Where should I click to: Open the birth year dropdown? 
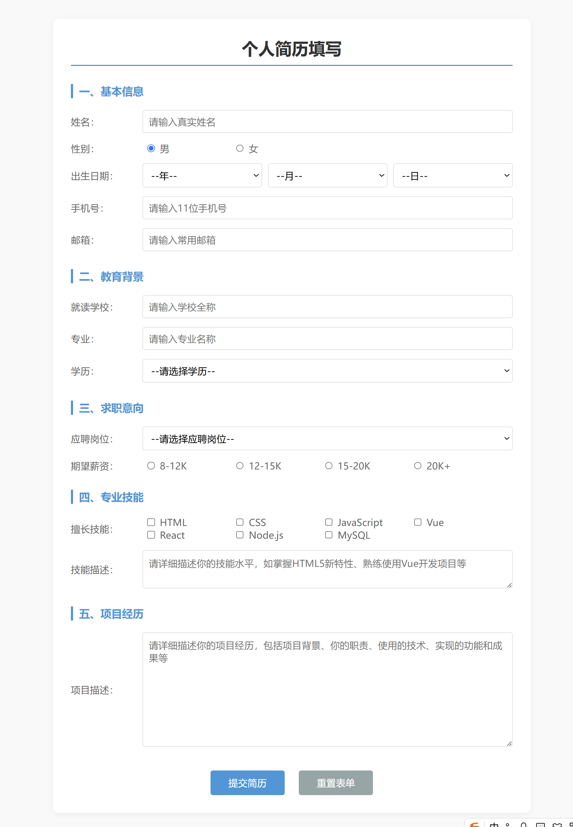(x=202, y=176)
